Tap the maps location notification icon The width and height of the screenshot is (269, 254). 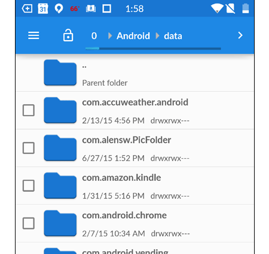(59, 9)
